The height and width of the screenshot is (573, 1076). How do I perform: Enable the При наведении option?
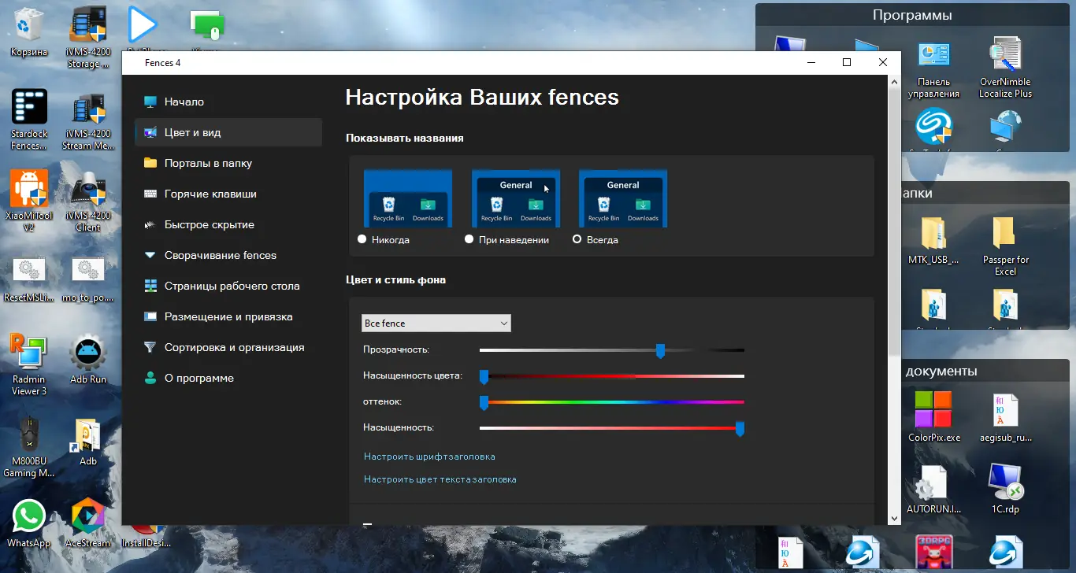(x=469, y=239)
